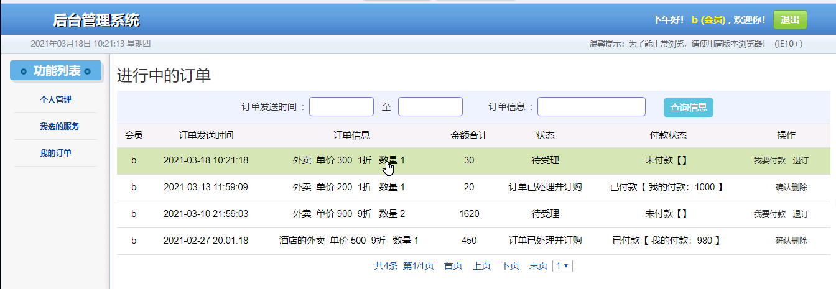836x289 pixels.
Task: Click 已付款【 我的付款：1000 】 payment status
Action: tap(667, 187)
